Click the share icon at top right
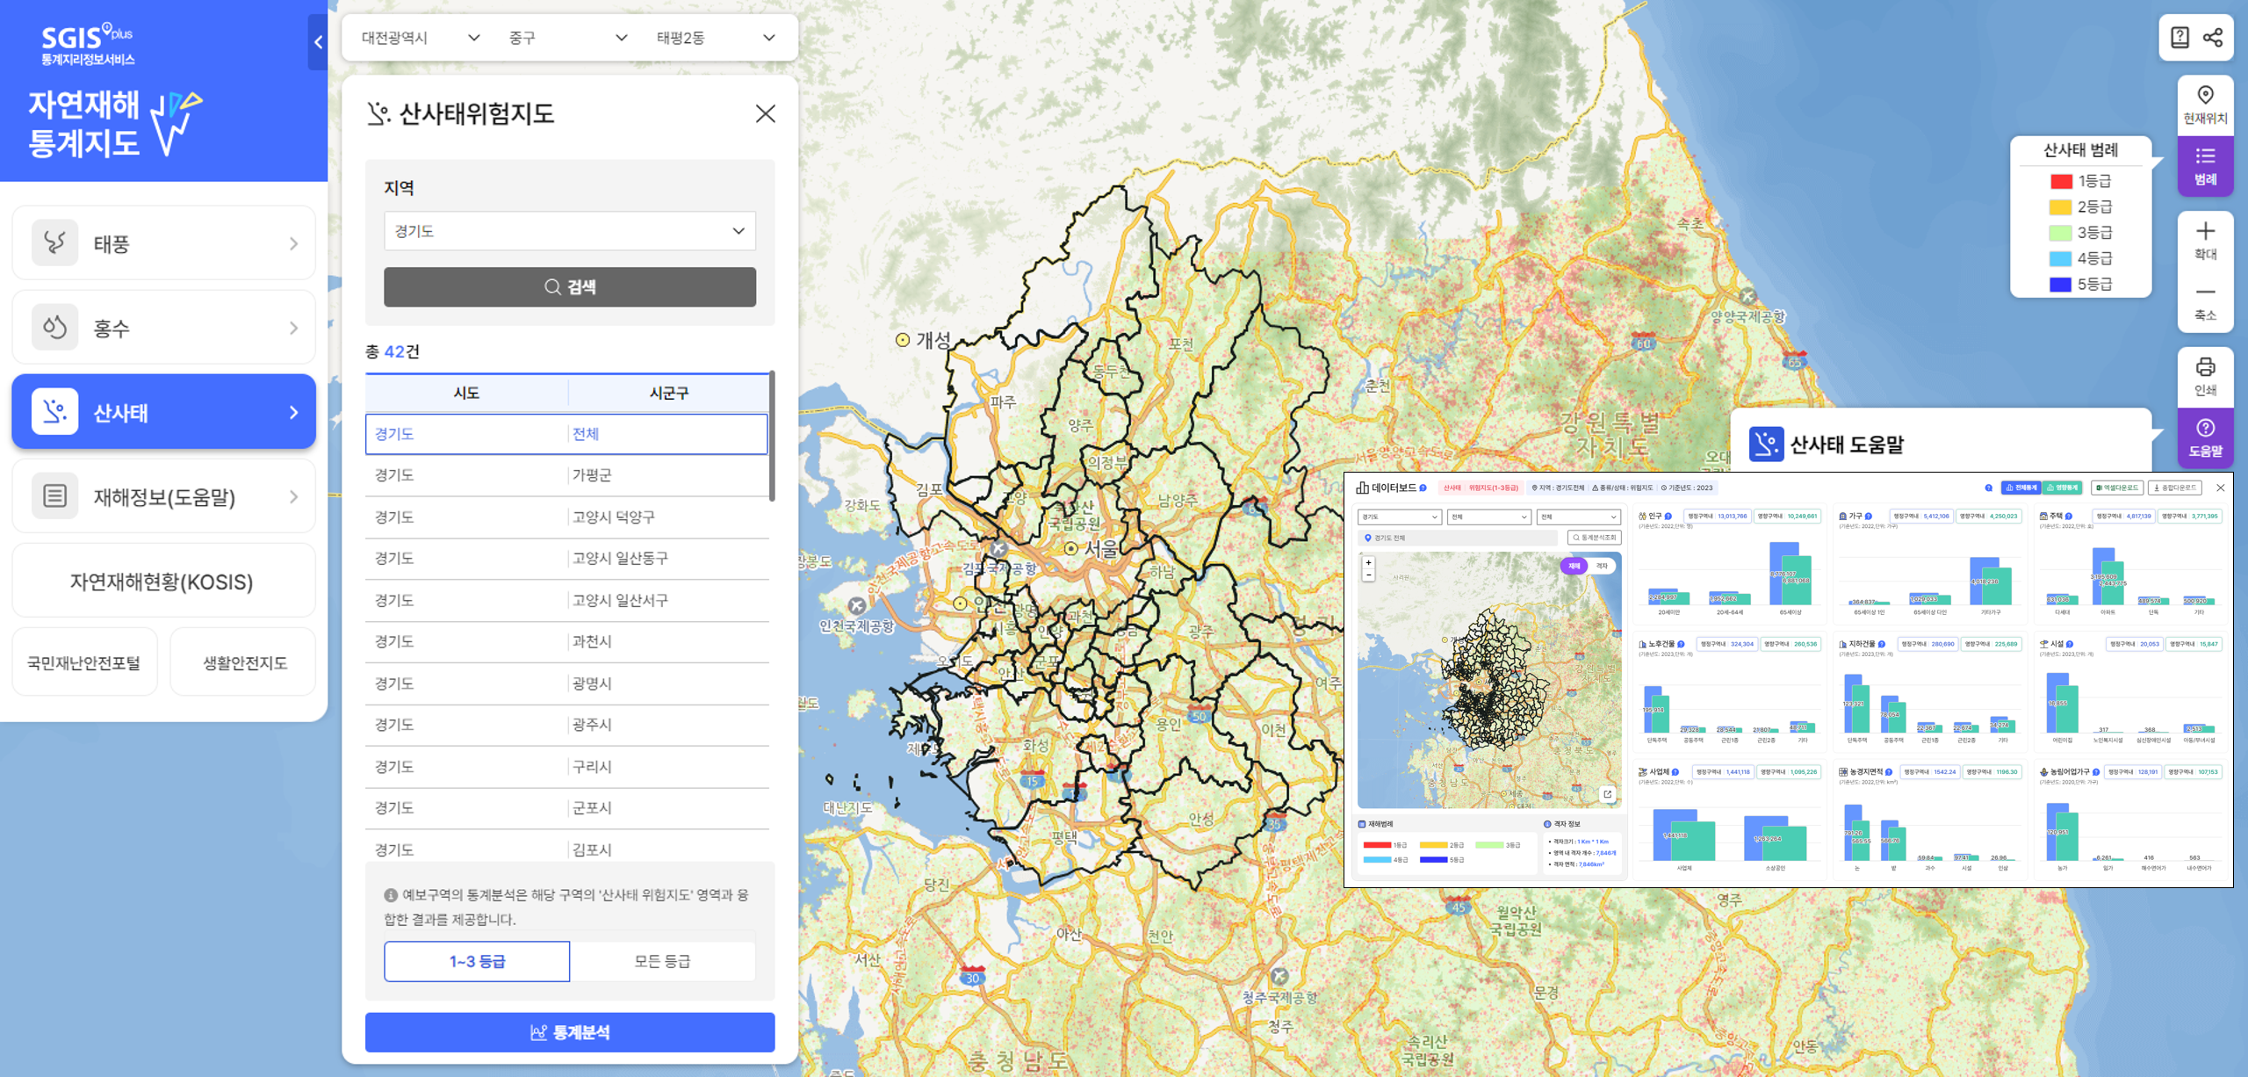 coord(2213,38)
